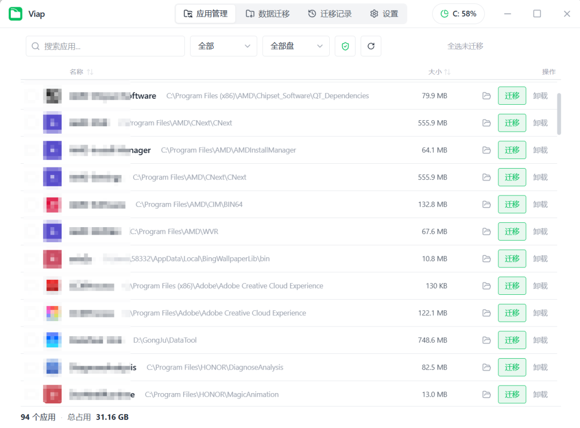580x428 pixels.
Task: Click 迁移 for the CIM\BIN64 row
Action: click(512, 205)
